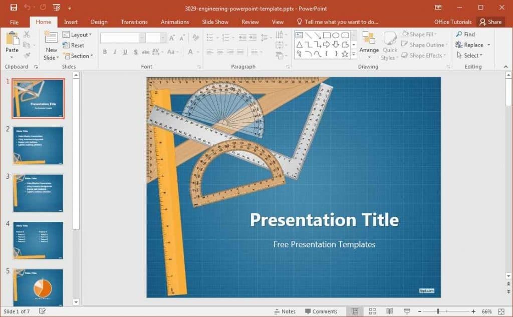
Task: Open the Slide Show tab
Action: 215,22
